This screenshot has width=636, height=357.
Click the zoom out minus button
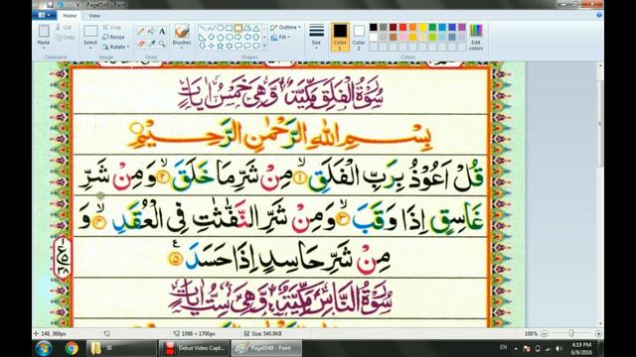tap(545, 333)
